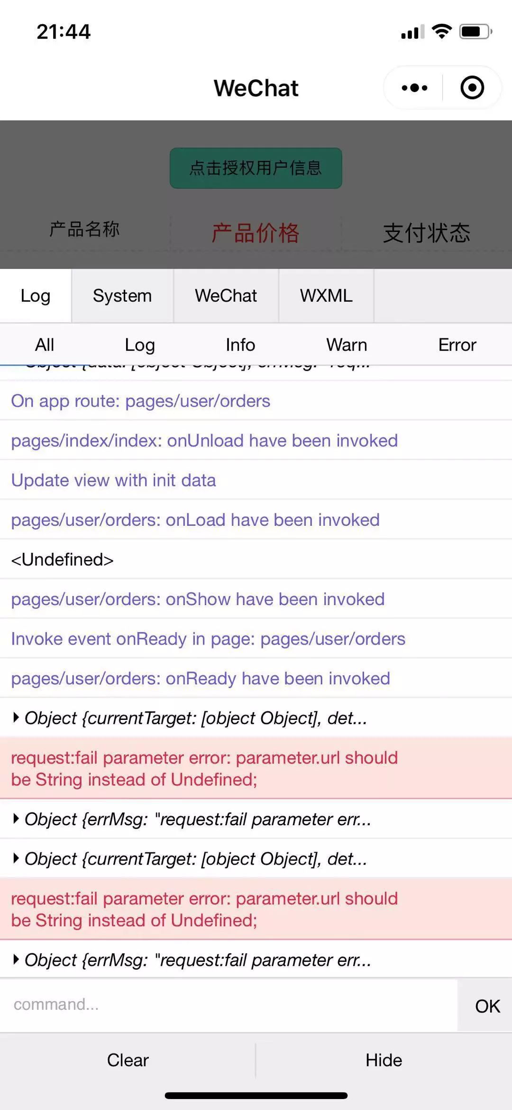Click the green 点击授权用户信息 button
The width and height of the screenshot is (512, 1110).
click(256, 168)
